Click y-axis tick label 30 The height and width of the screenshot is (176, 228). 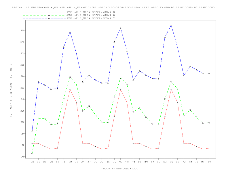pos(22,65)
